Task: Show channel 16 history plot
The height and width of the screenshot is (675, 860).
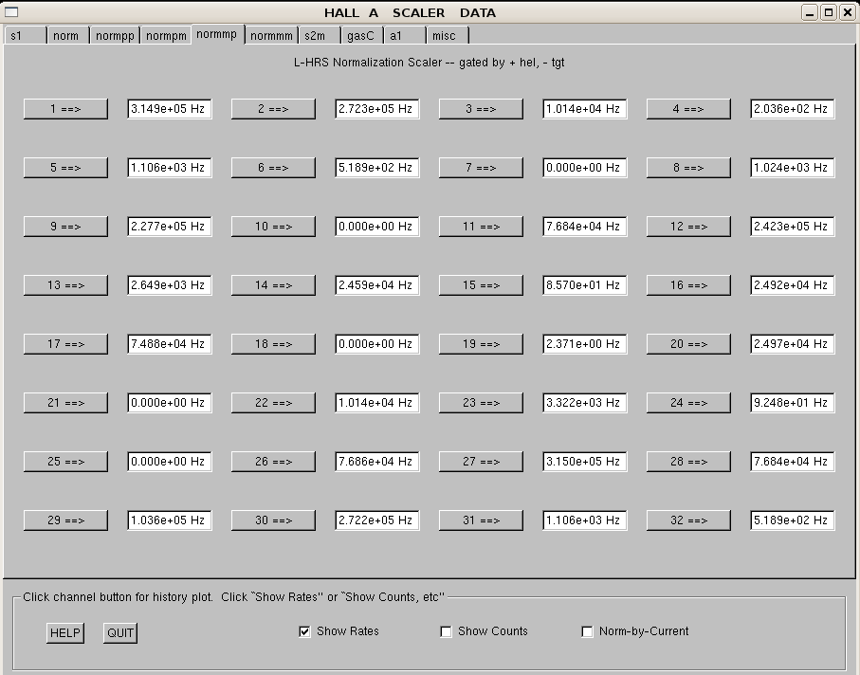Action: [688, 285]
